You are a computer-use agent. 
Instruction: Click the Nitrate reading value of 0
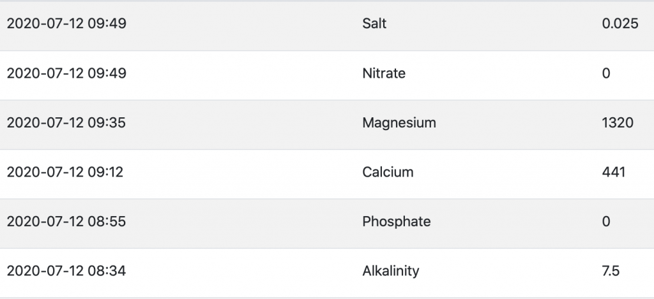point(606,73)
